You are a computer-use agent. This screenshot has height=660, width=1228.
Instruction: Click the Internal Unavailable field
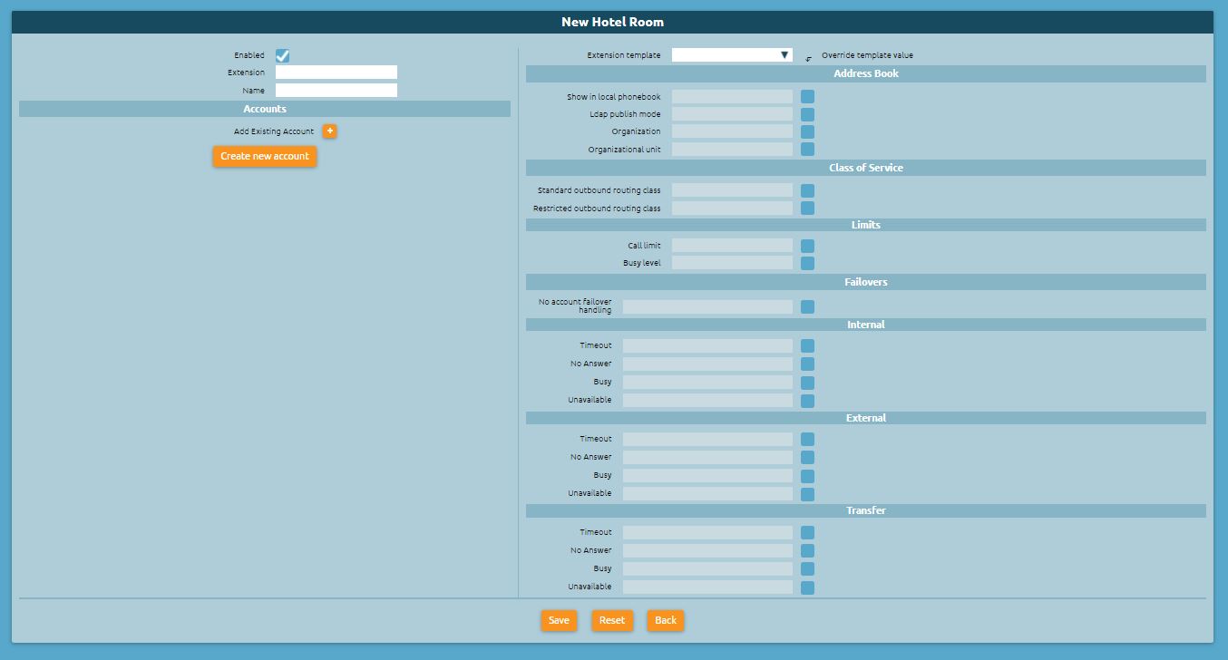(x=707, y=401)
